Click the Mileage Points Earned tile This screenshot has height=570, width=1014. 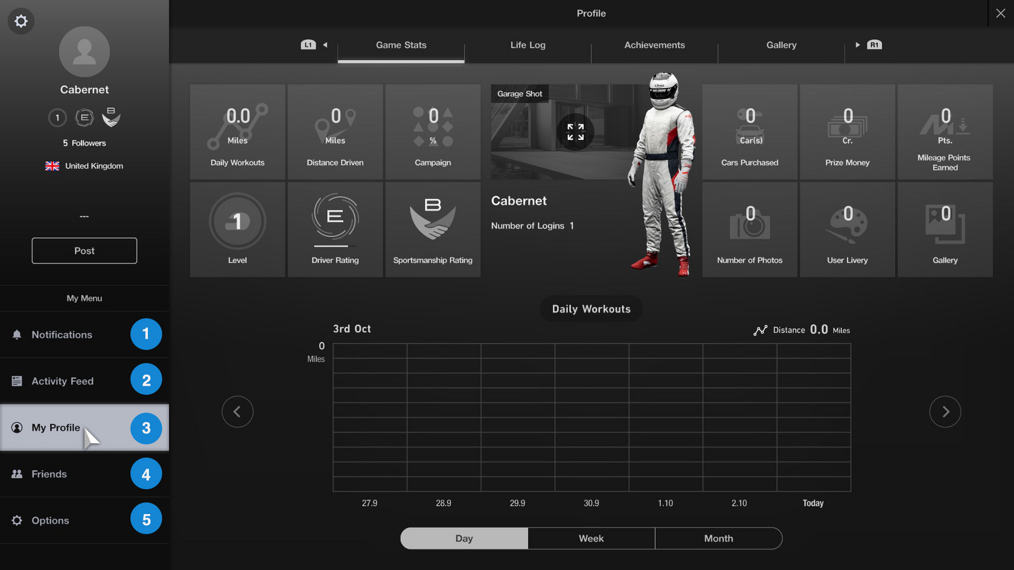945,131
